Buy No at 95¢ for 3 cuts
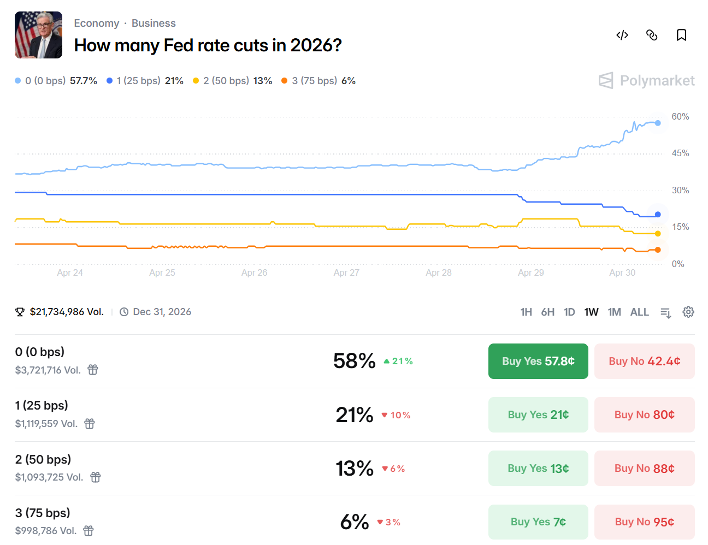 click(x=644, y=522)
